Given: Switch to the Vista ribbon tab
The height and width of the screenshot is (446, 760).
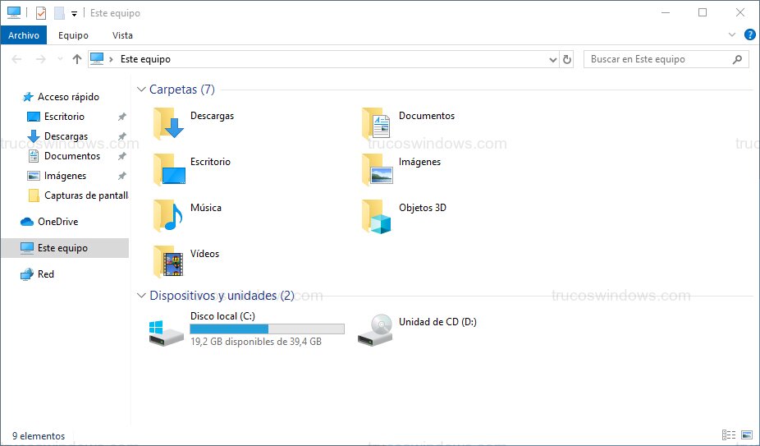Looking at the screenshot, I should 122,35.
